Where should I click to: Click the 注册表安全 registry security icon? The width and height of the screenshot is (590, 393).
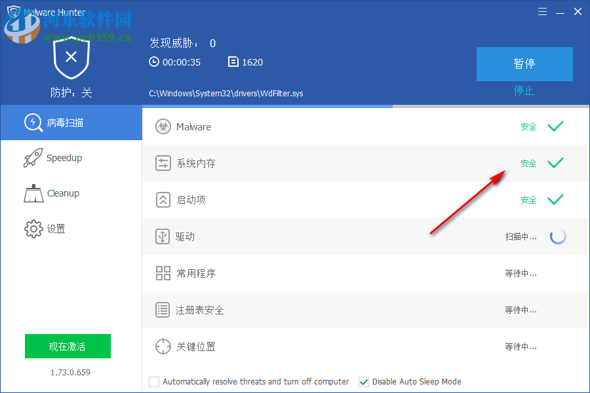point(163,310)
